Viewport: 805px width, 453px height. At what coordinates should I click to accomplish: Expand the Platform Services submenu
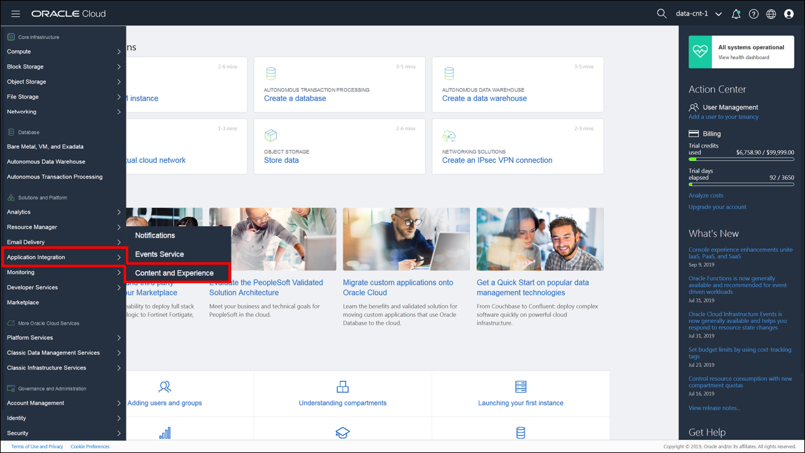pyautogui.click(x=63, y=337)
